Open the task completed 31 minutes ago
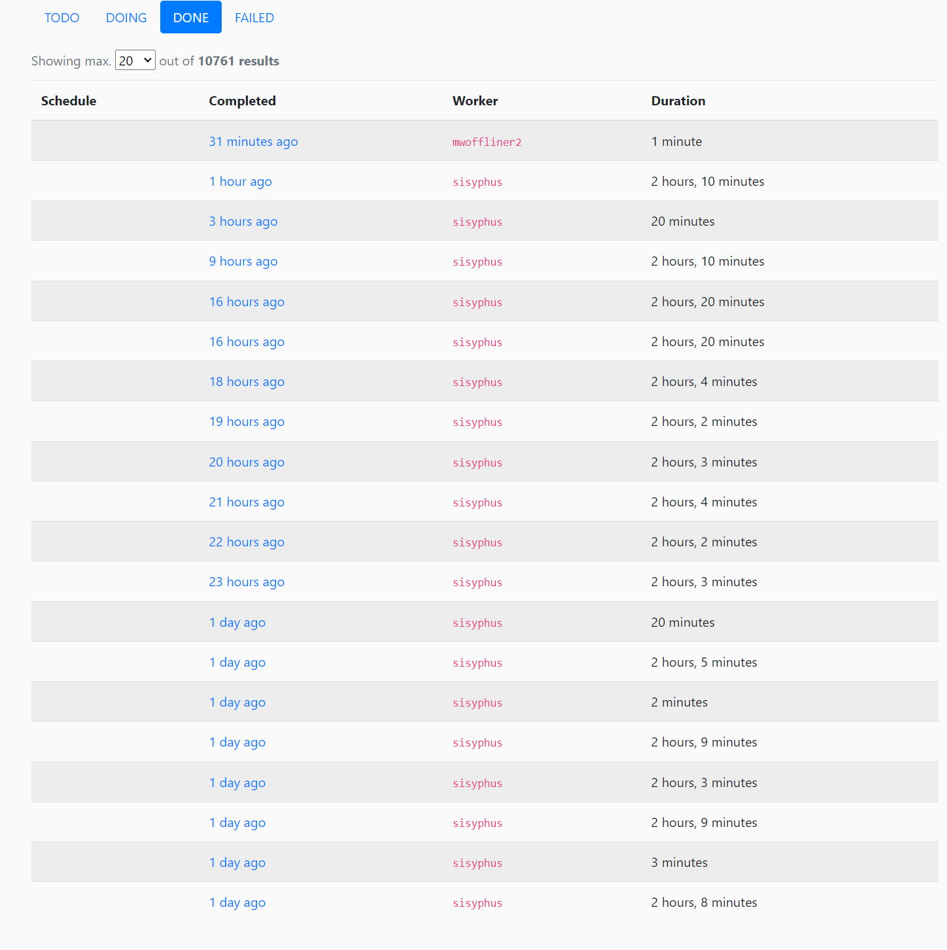Viewport: 947px width, 950px height. (253, 141)
